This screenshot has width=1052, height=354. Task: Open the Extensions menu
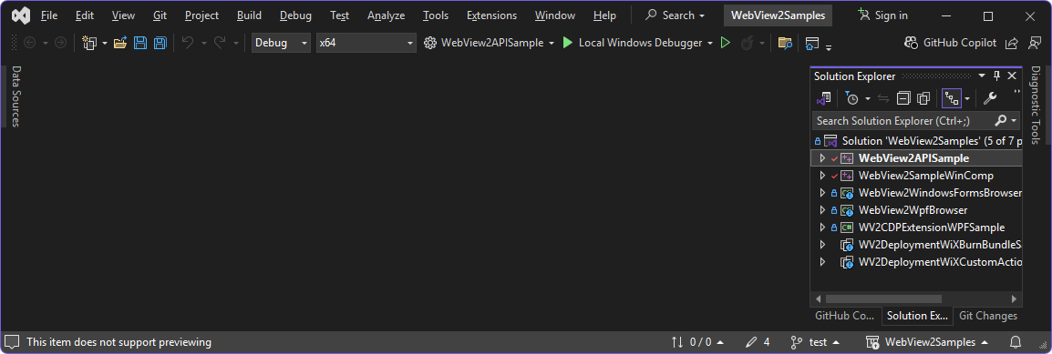491,15
